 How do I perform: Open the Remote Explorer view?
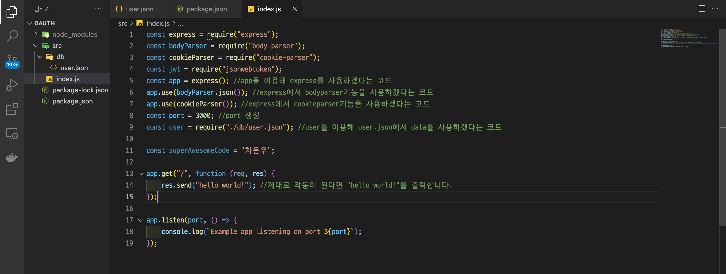12,133
